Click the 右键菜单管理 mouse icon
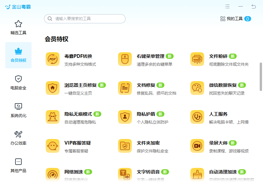263x184 pixels. point(125,59)
